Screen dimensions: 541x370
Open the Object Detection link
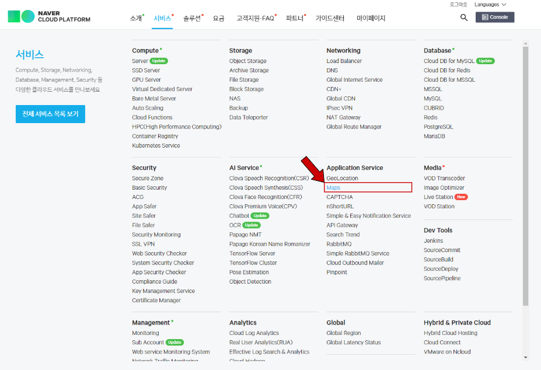pos(250,282)
